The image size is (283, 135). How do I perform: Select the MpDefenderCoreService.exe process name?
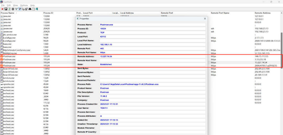coord(17,50)
